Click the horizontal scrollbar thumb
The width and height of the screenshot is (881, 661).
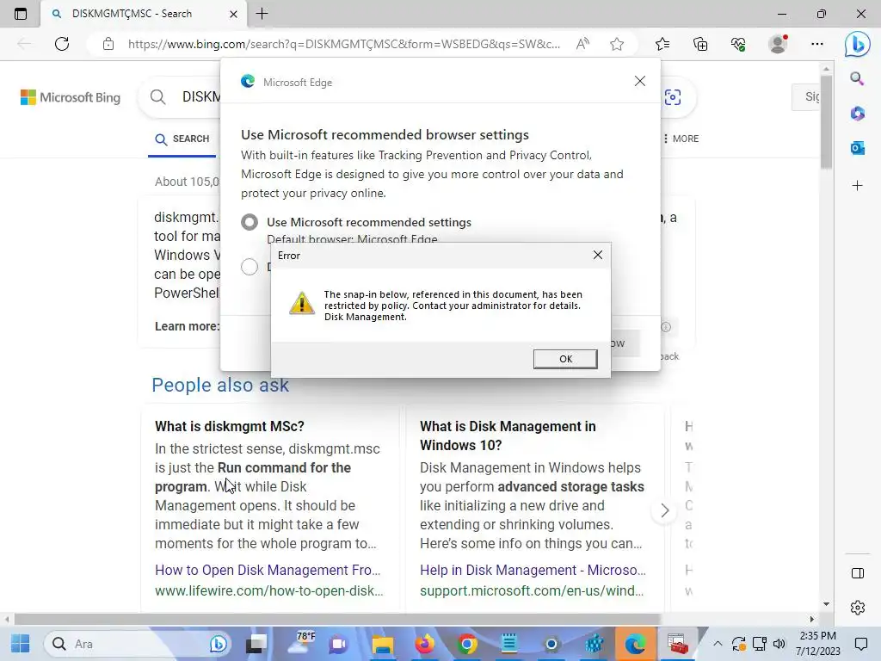337,620
